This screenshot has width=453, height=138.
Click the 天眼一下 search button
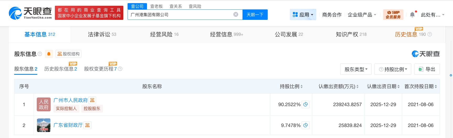(x=255, y=15)
